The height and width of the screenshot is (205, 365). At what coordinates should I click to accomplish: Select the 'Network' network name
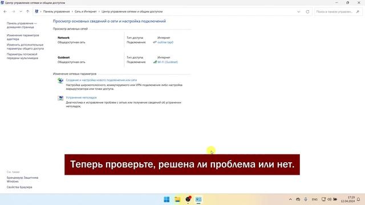point(63,38)
